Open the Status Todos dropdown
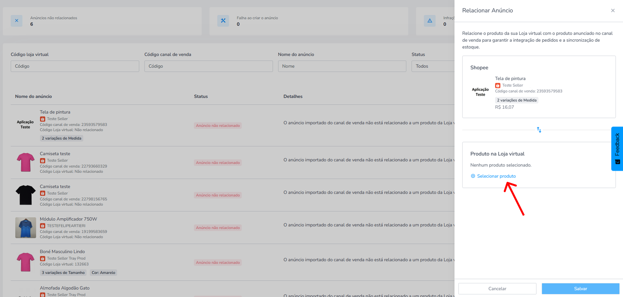The image size is (623, 297). [433, 66]
